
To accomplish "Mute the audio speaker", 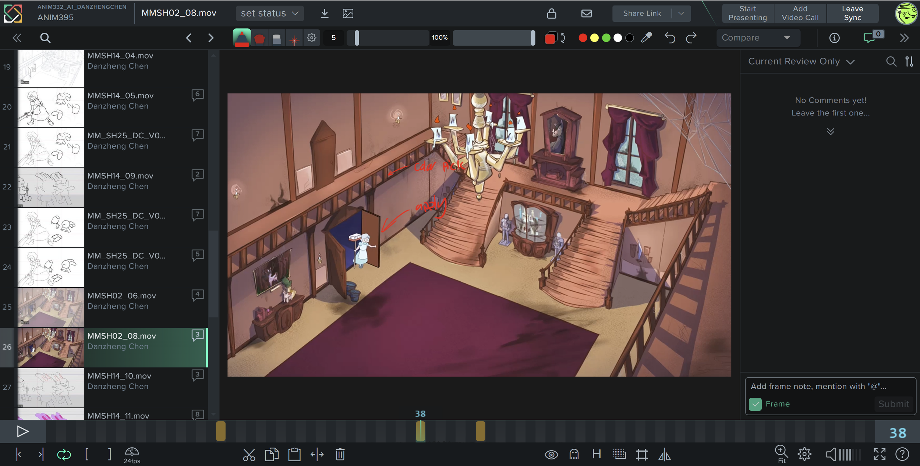I will pos(831,455).
